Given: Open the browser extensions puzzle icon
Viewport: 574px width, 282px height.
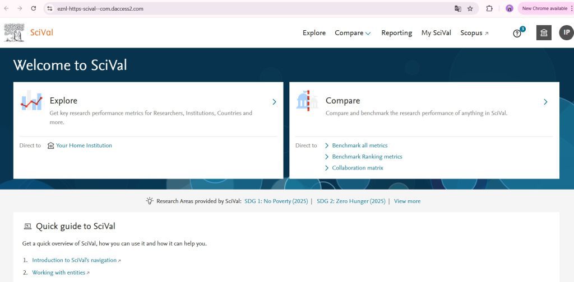Looking at the screenshot, I should tap(489, 8).
